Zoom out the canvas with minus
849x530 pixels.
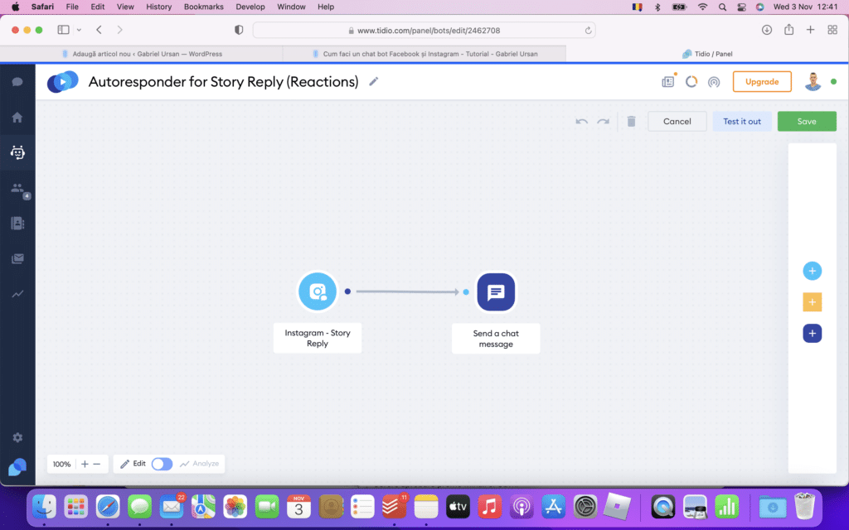[x=97, y=464]
